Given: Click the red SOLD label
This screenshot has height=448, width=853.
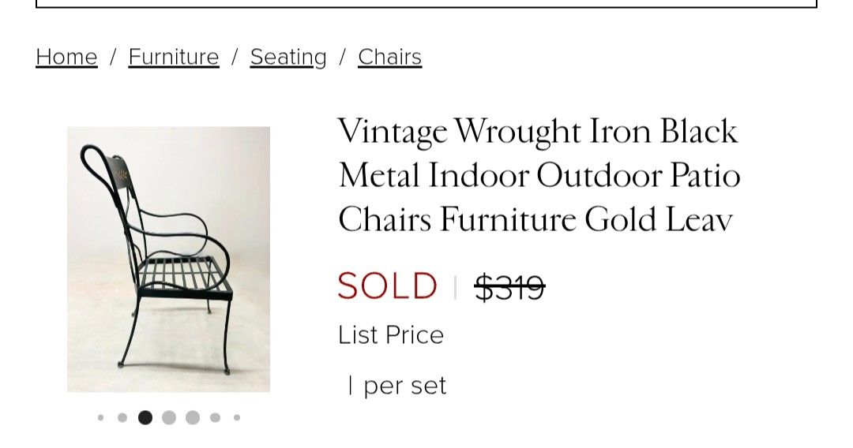Looking at the screenshot, I should click(387, 286).
